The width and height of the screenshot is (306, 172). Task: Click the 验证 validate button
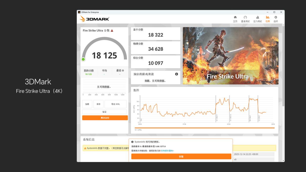click(x=104, y=112)
